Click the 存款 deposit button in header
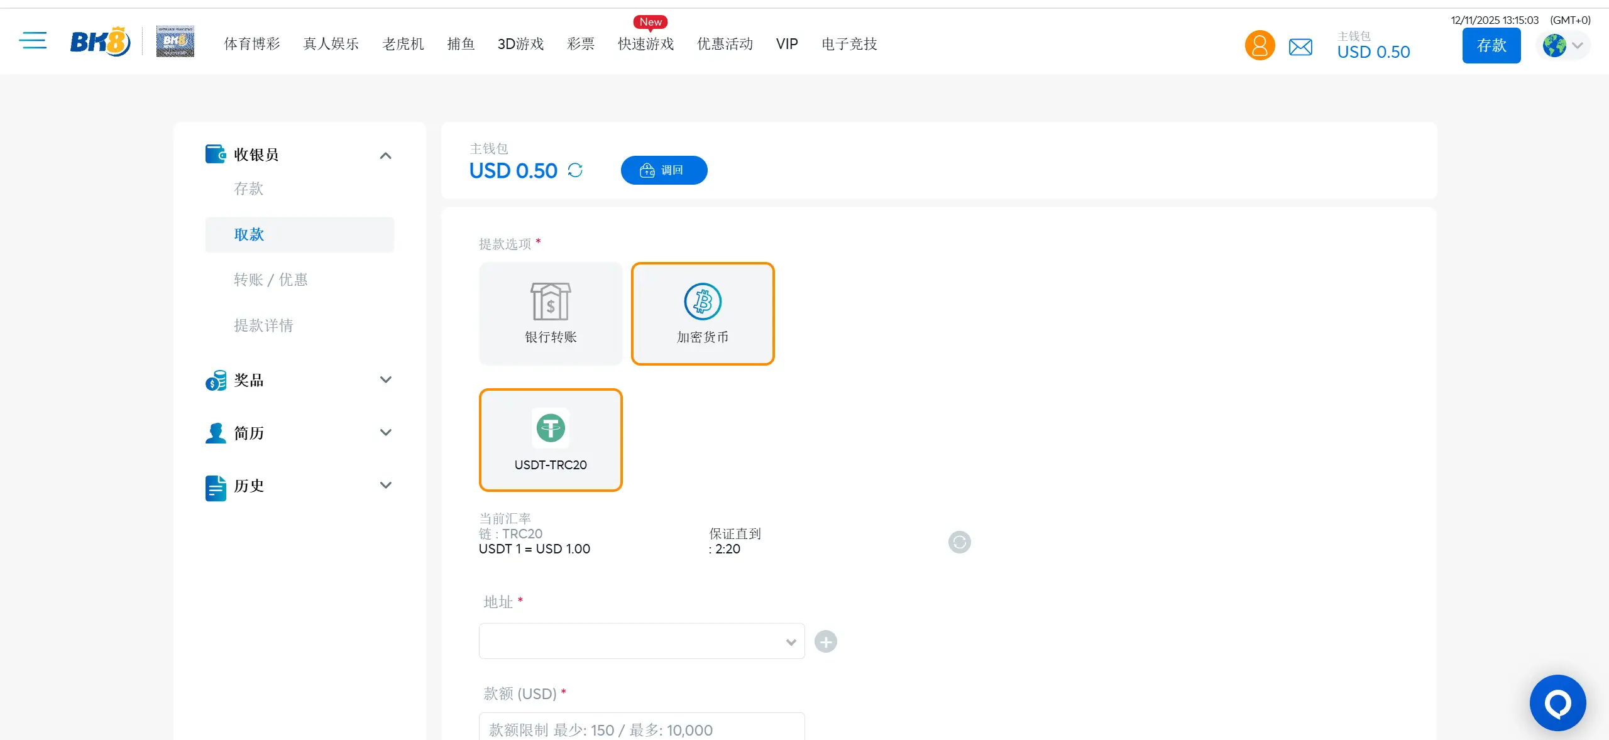This screenshot has width=1609, height=740. (1491, 45)
